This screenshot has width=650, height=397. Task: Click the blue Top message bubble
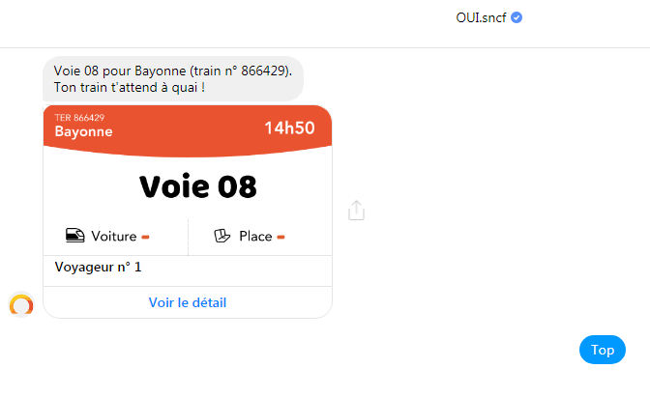[603, 350]
